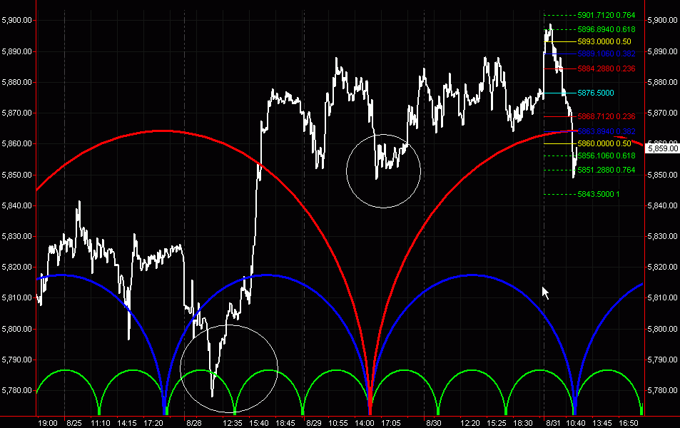
Task: Click 5,840.00 on the left price axis
Action: [17, 205]
